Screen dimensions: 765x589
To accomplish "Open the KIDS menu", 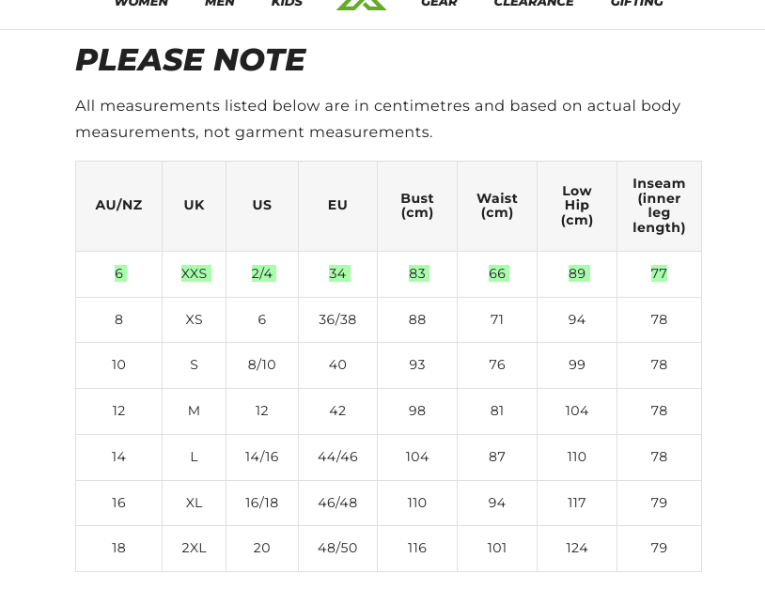I will tap(287, 3).
